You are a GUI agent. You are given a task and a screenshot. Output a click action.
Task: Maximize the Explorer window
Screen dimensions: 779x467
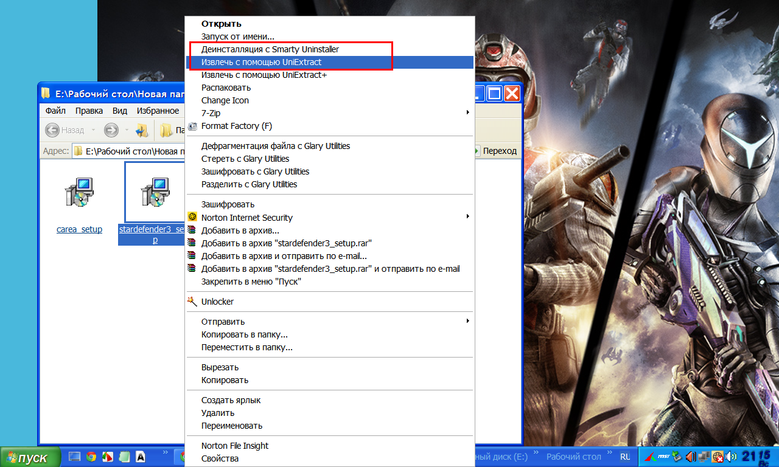point(494,93)
